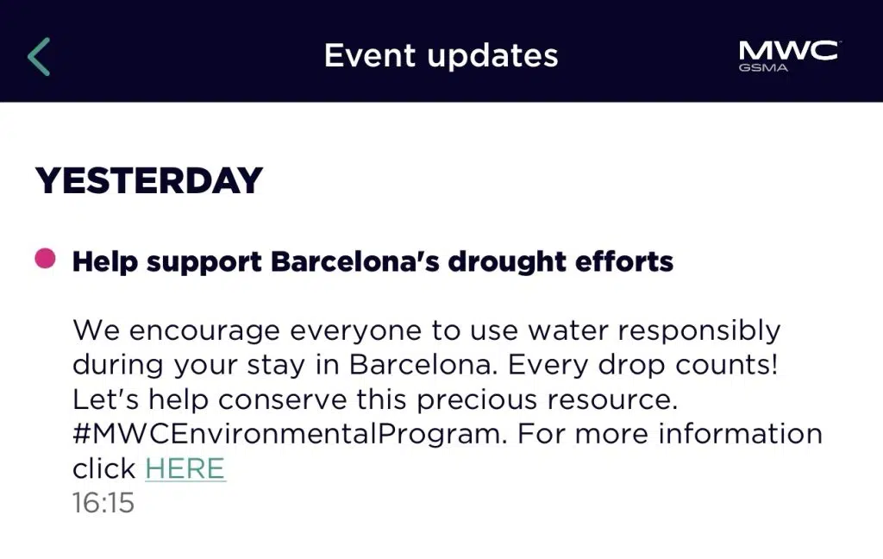Click 'during your stay in Barcelona' text
This screenshot has height=559, width=883.
click(x=285, y=365)
